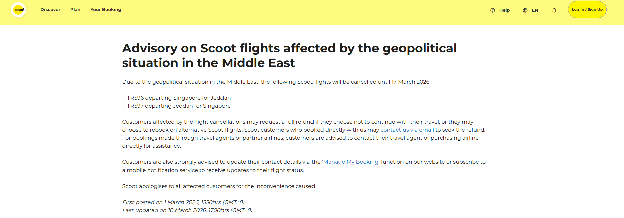The height and width of the screenshot is (218, 624).
Task: Click the 'First posted on' date line
Action: (x=183, y=202)
